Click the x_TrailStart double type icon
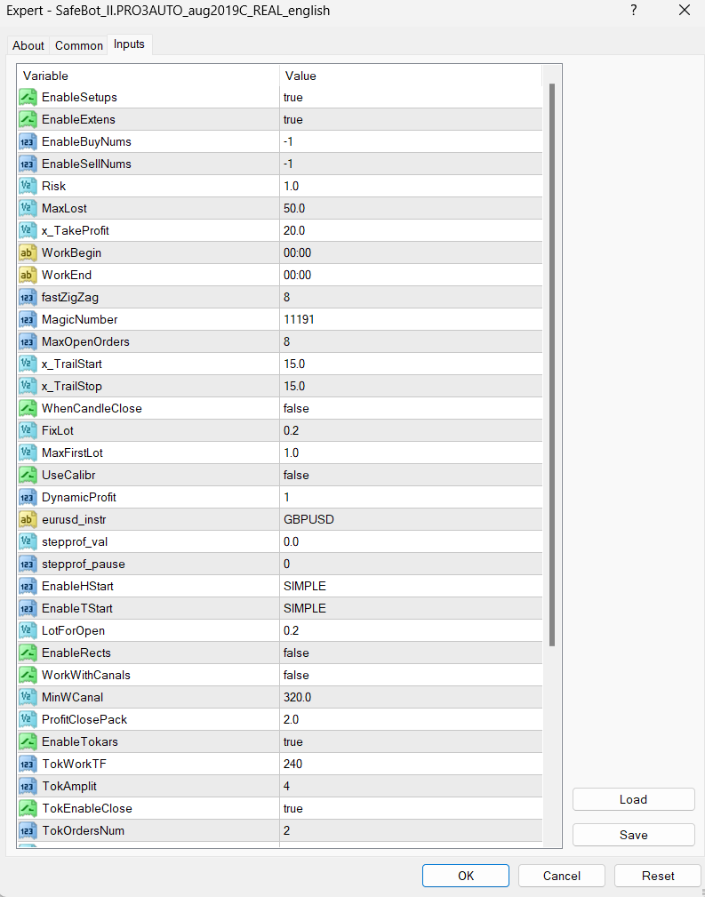 (28, 364)
